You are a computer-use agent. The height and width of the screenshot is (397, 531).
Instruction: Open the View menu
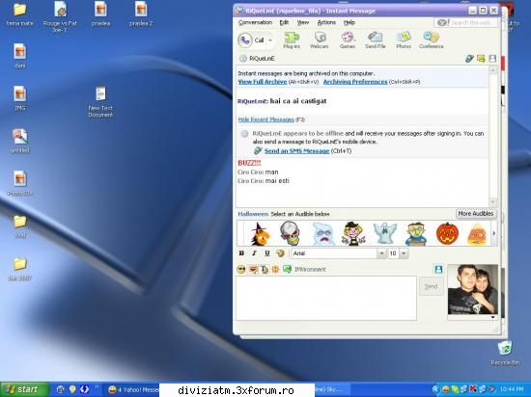pyautogui.click(x=303, y=22)
